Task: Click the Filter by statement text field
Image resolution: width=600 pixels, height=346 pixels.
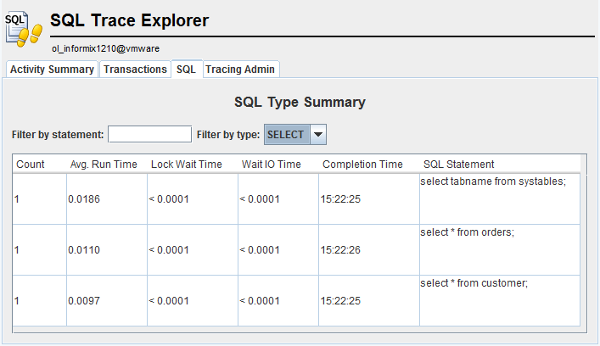Action: pyautogui.click(x=149, y=134)
